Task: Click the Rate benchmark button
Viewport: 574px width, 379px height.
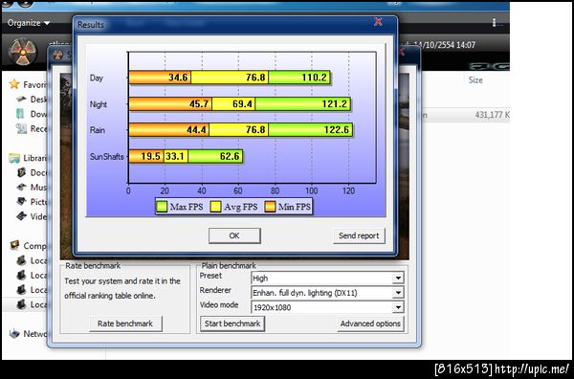Action: click(125, 323)
